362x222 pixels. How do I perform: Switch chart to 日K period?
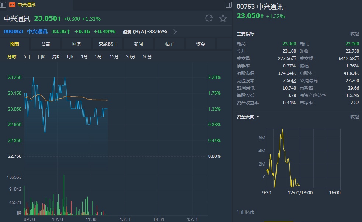[41, 57]
